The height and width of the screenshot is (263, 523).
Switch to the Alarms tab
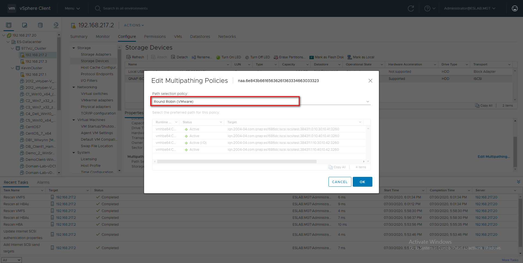point(43,182)
